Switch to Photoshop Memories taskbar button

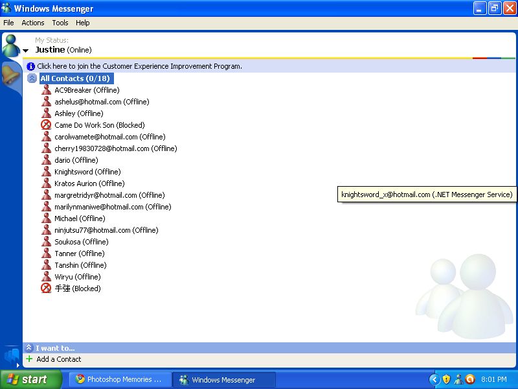[x=120, y=379]
